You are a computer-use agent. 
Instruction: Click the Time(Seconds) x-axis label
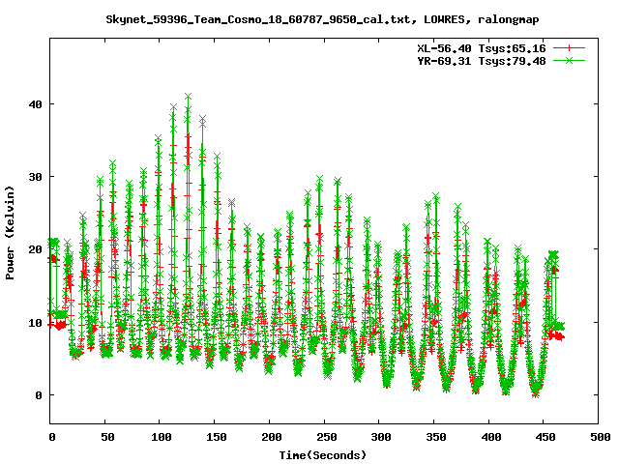click(323, 455)
